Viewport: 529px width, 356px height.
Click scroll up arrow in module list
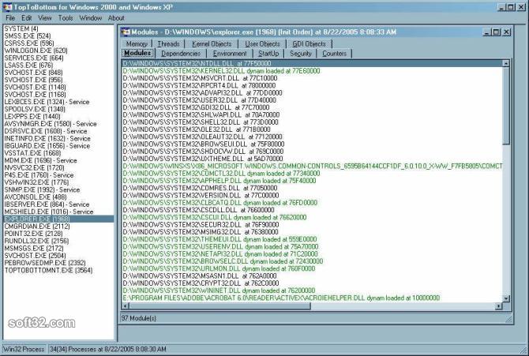click(x=505, y=63)
